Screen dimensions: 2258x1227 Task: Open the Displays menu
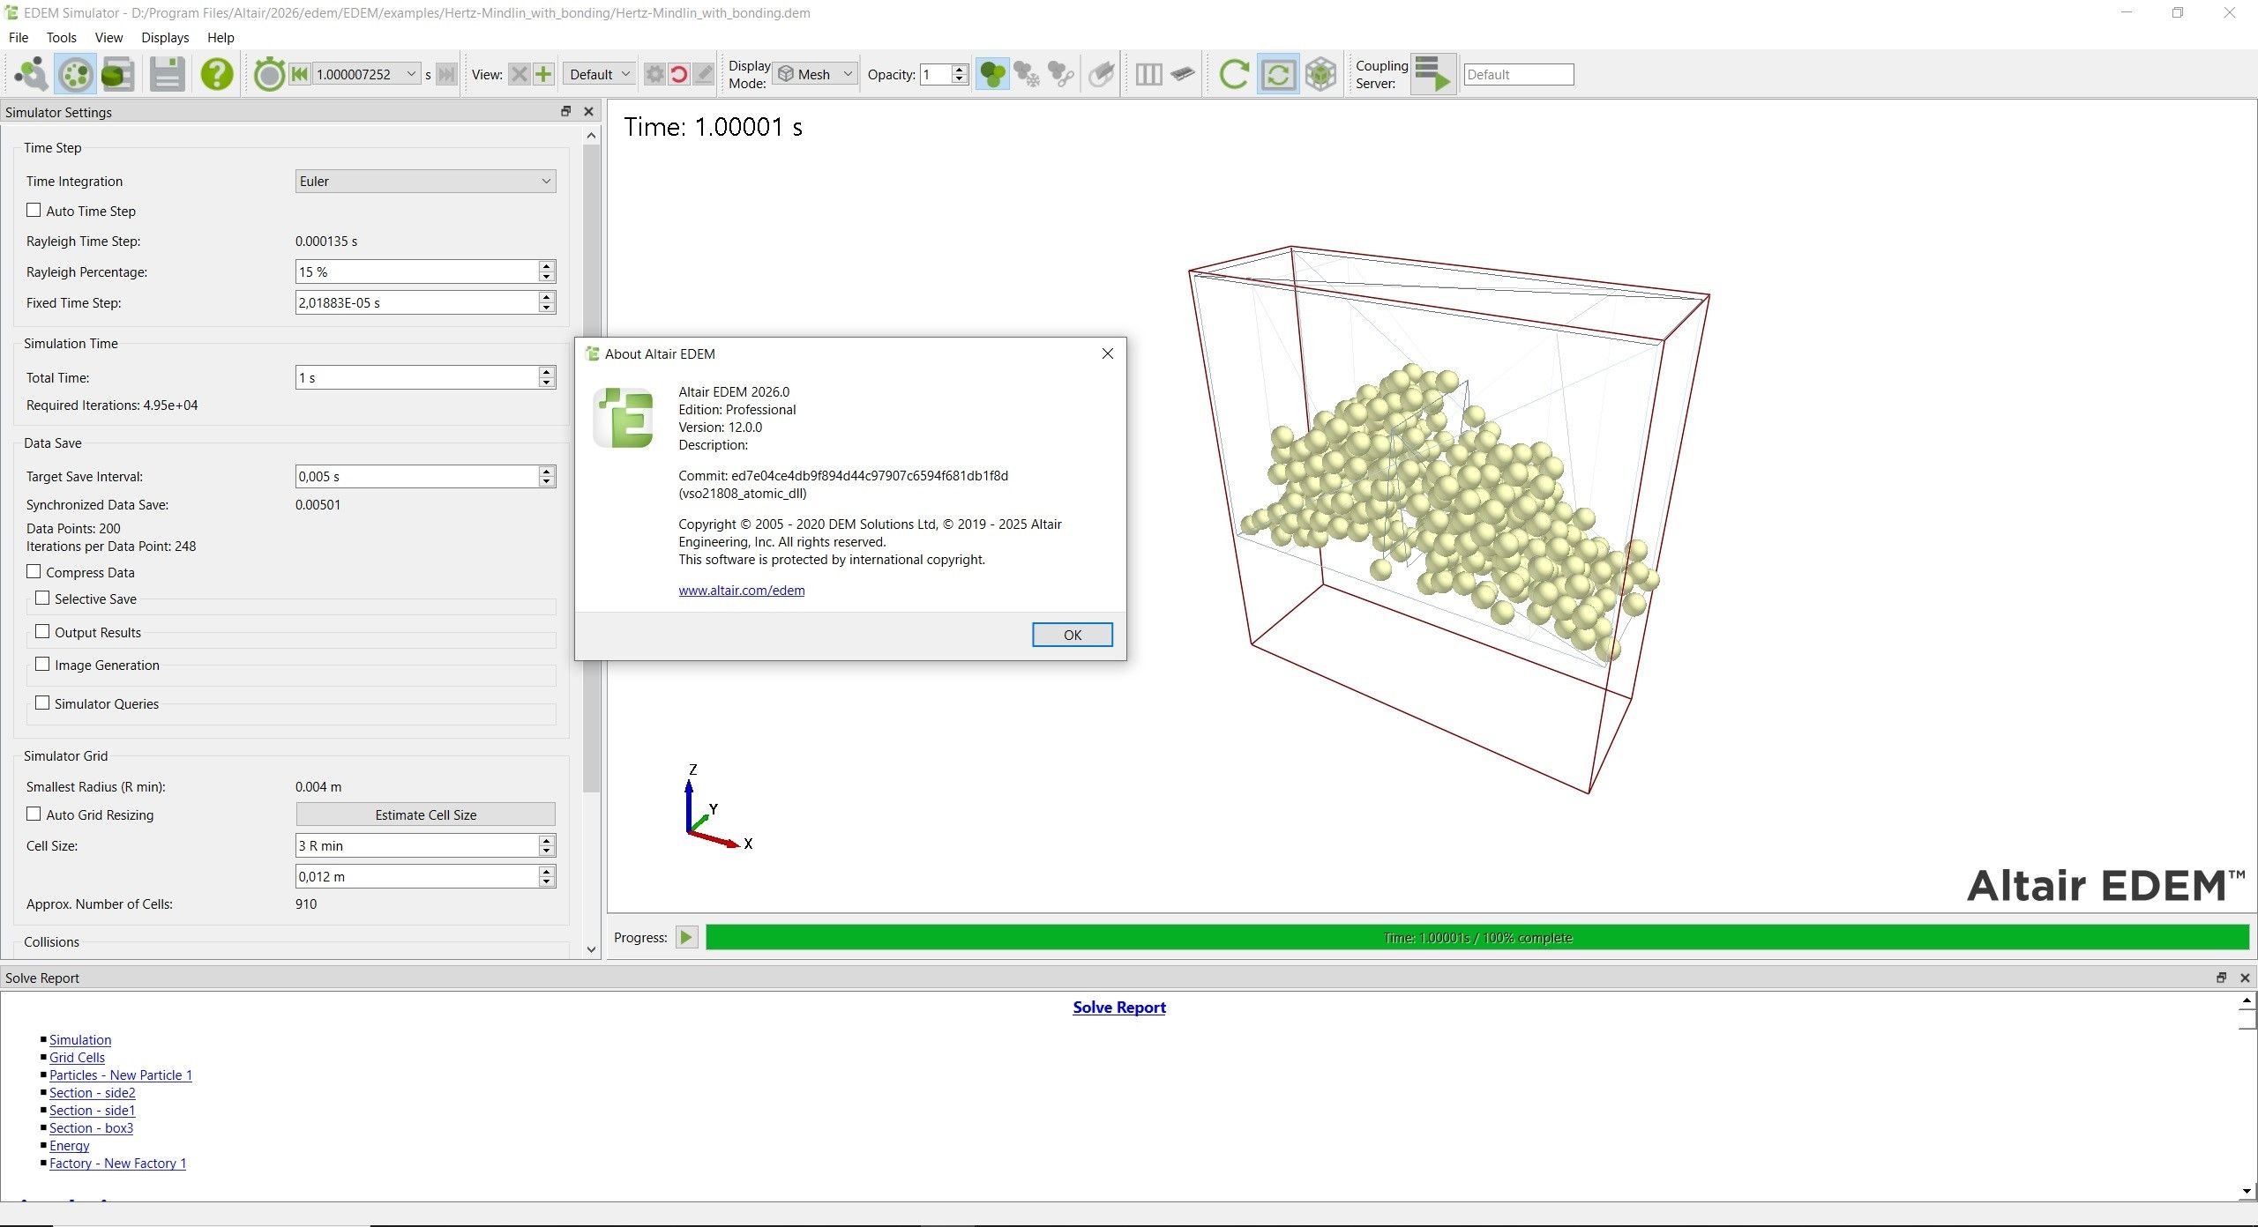coord(165,38)
